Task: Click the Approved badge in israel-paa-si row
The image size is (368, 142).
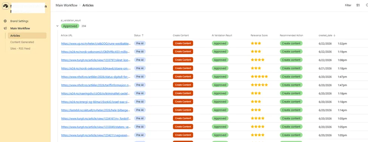Action: point(220,101)
